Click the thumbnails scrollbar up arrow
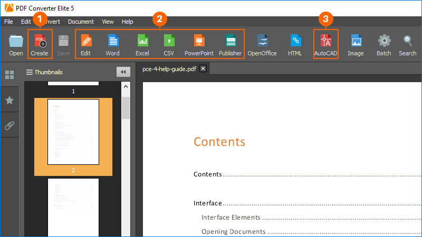422x237 pixels. pyautogui.click(x=126, y=86)
